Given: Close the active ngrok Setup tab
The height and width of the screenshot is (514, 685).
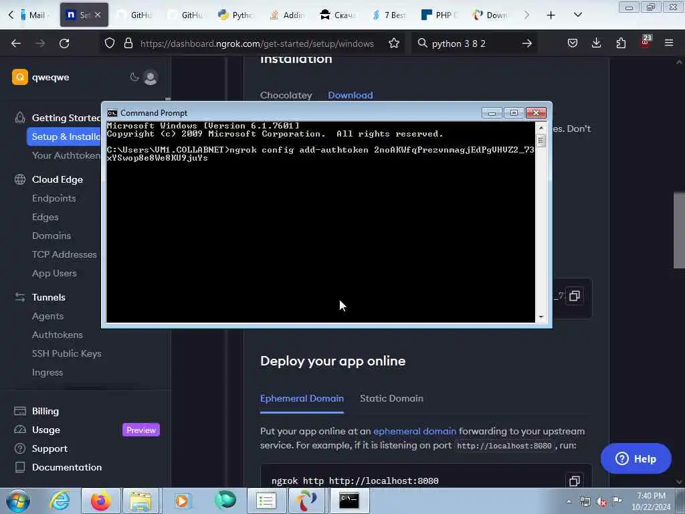Looking at the screenshot, I should (98, 15).
